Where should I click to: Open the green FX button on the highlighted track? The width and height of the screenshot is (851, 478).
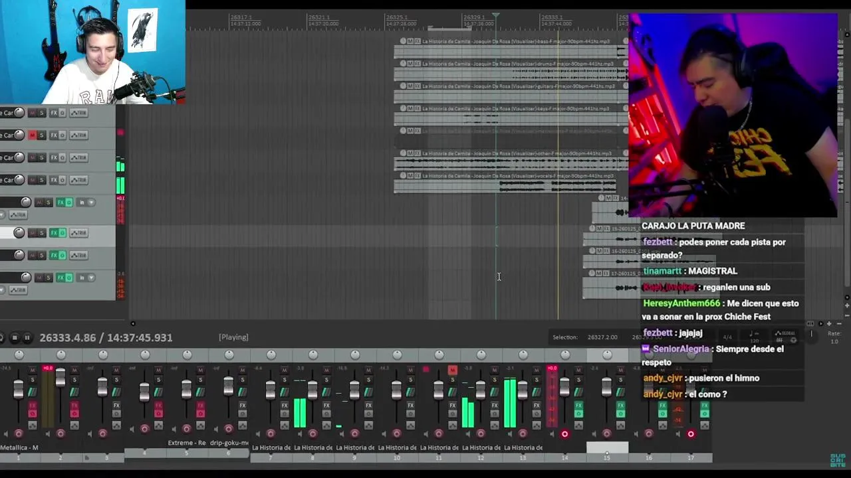pyautogui.click(x=54, y=233)
